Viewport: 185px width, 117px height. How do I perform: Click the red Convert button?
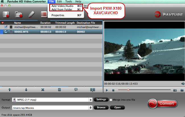163,103
